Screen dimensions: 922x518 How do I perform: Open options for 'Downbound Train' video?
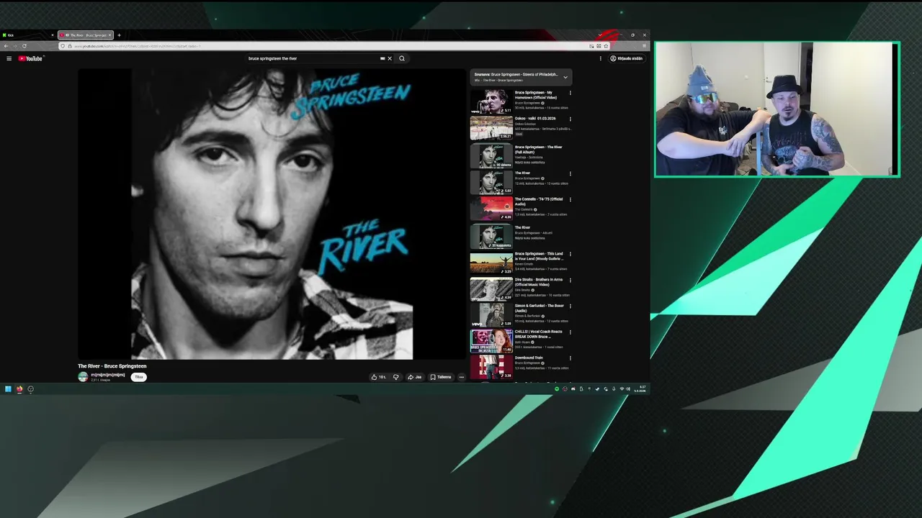[x=570, y=358]
